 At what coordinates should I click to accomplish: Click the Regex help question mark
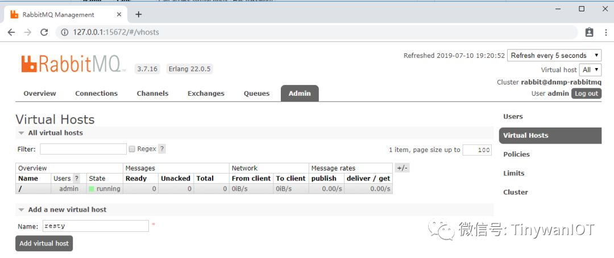161,149
